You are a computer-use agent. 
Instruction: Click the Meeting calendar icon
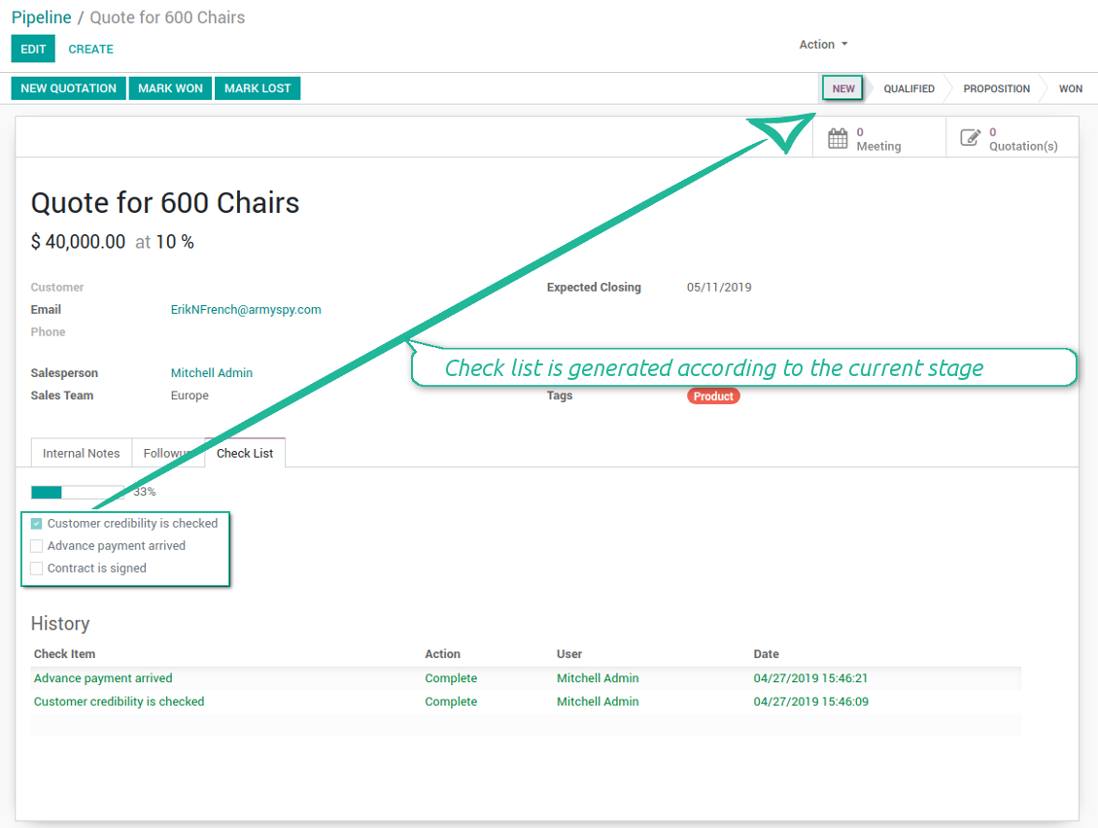[x=838, y=138]
